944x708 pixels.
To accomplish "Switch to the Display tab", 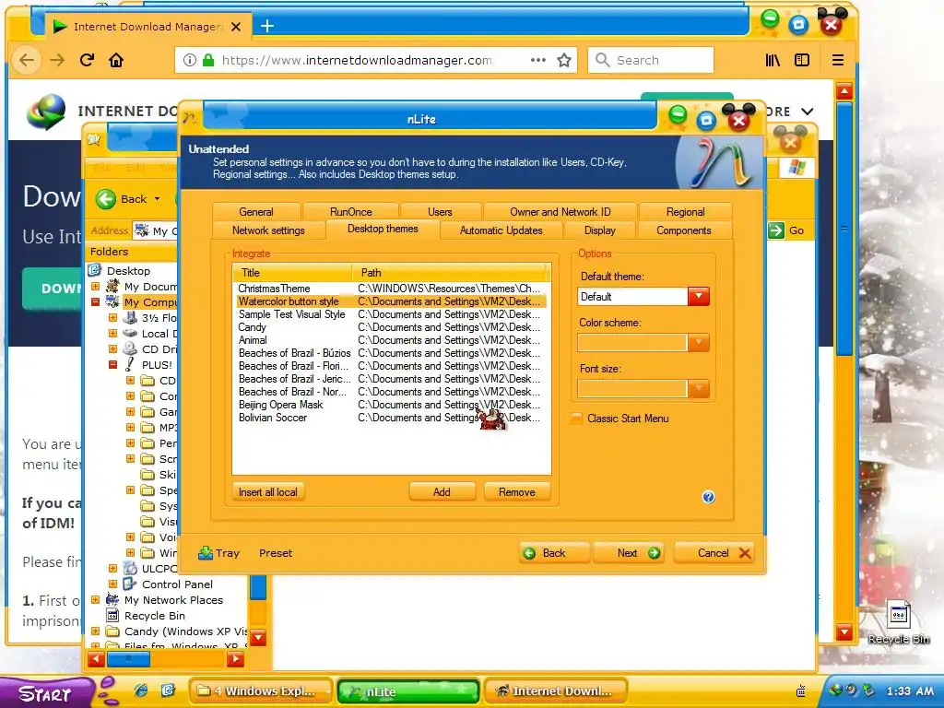I will pyautogui.click(x=599, y=230).
